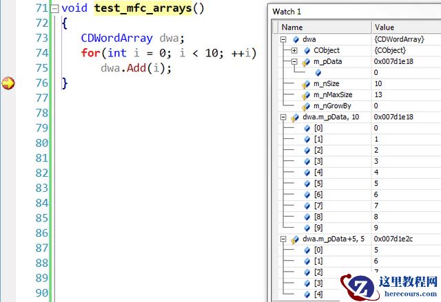Click the icon beside dwa.m_pData+5, 5
The image size is (441, 302).
tap(295, 240)
